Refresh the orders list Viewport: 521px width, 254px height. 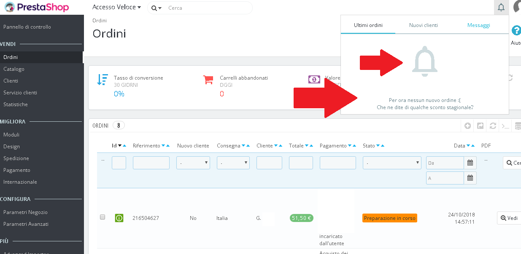(492, 126)
